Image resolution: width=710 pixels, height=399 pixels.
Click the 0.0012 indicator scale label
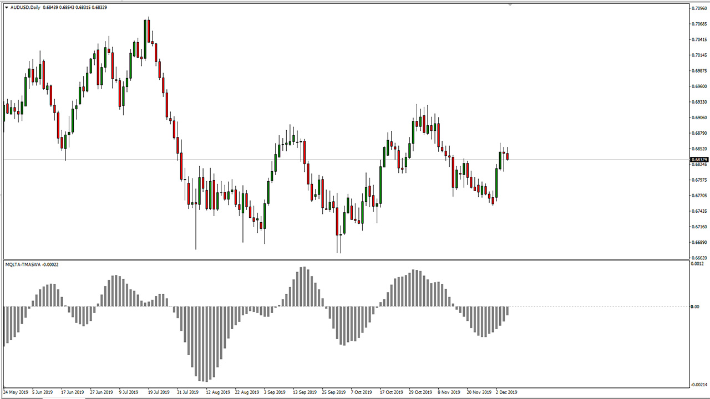[x=698, y=264]
